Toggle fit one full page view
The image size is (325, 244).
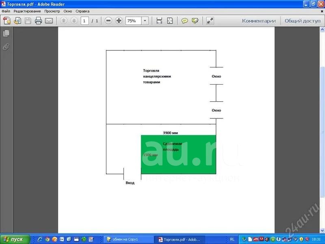pos(170,21)
